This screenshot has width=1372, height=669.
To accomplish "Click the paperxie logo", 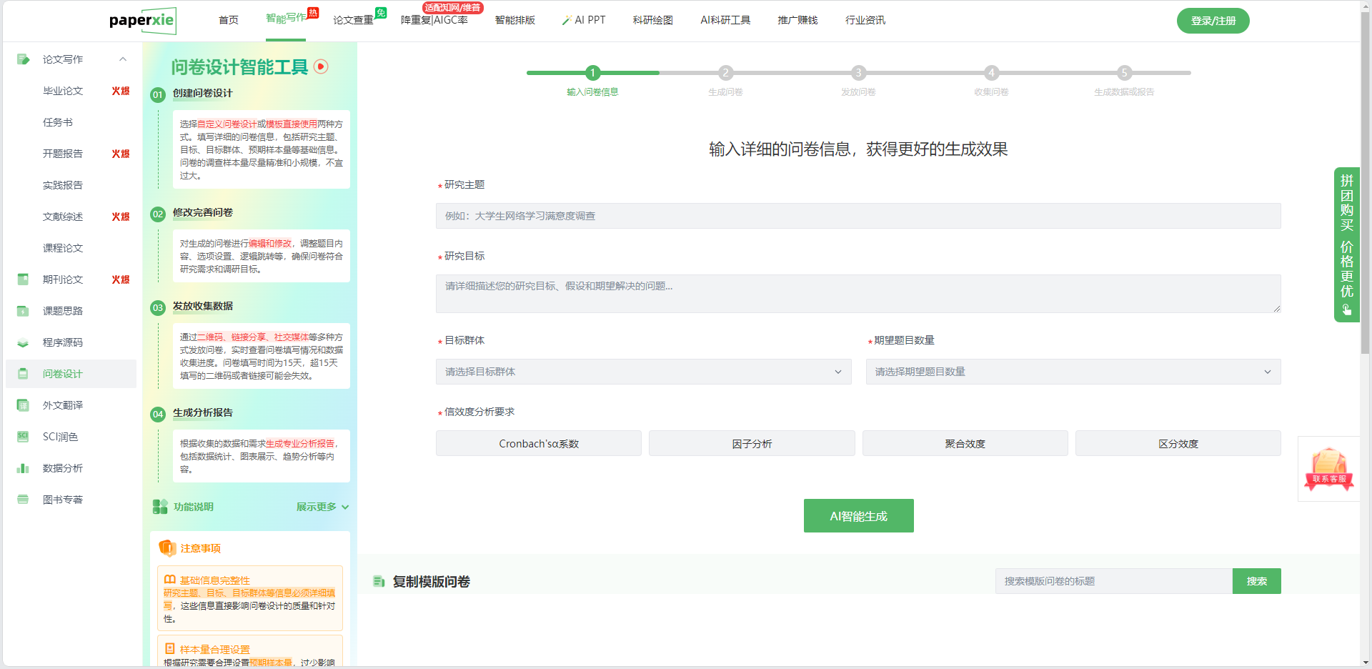I will click(142, 21).
